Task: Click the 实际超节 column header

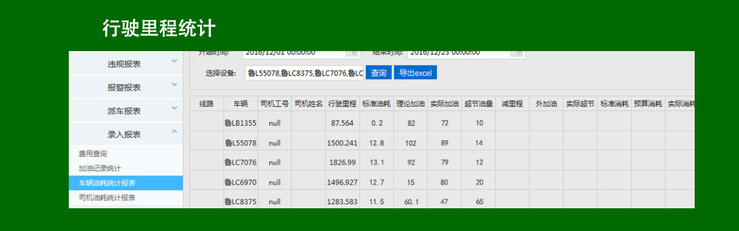Action: [580, 104]
